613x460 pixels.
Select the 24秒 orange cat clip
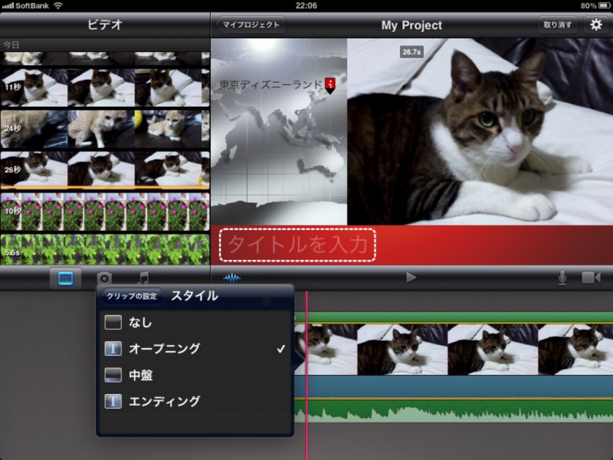[x=105, y=129]
